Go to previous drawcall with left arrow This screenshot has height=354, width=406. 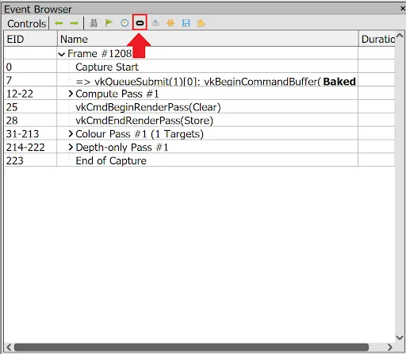(59, 23)
